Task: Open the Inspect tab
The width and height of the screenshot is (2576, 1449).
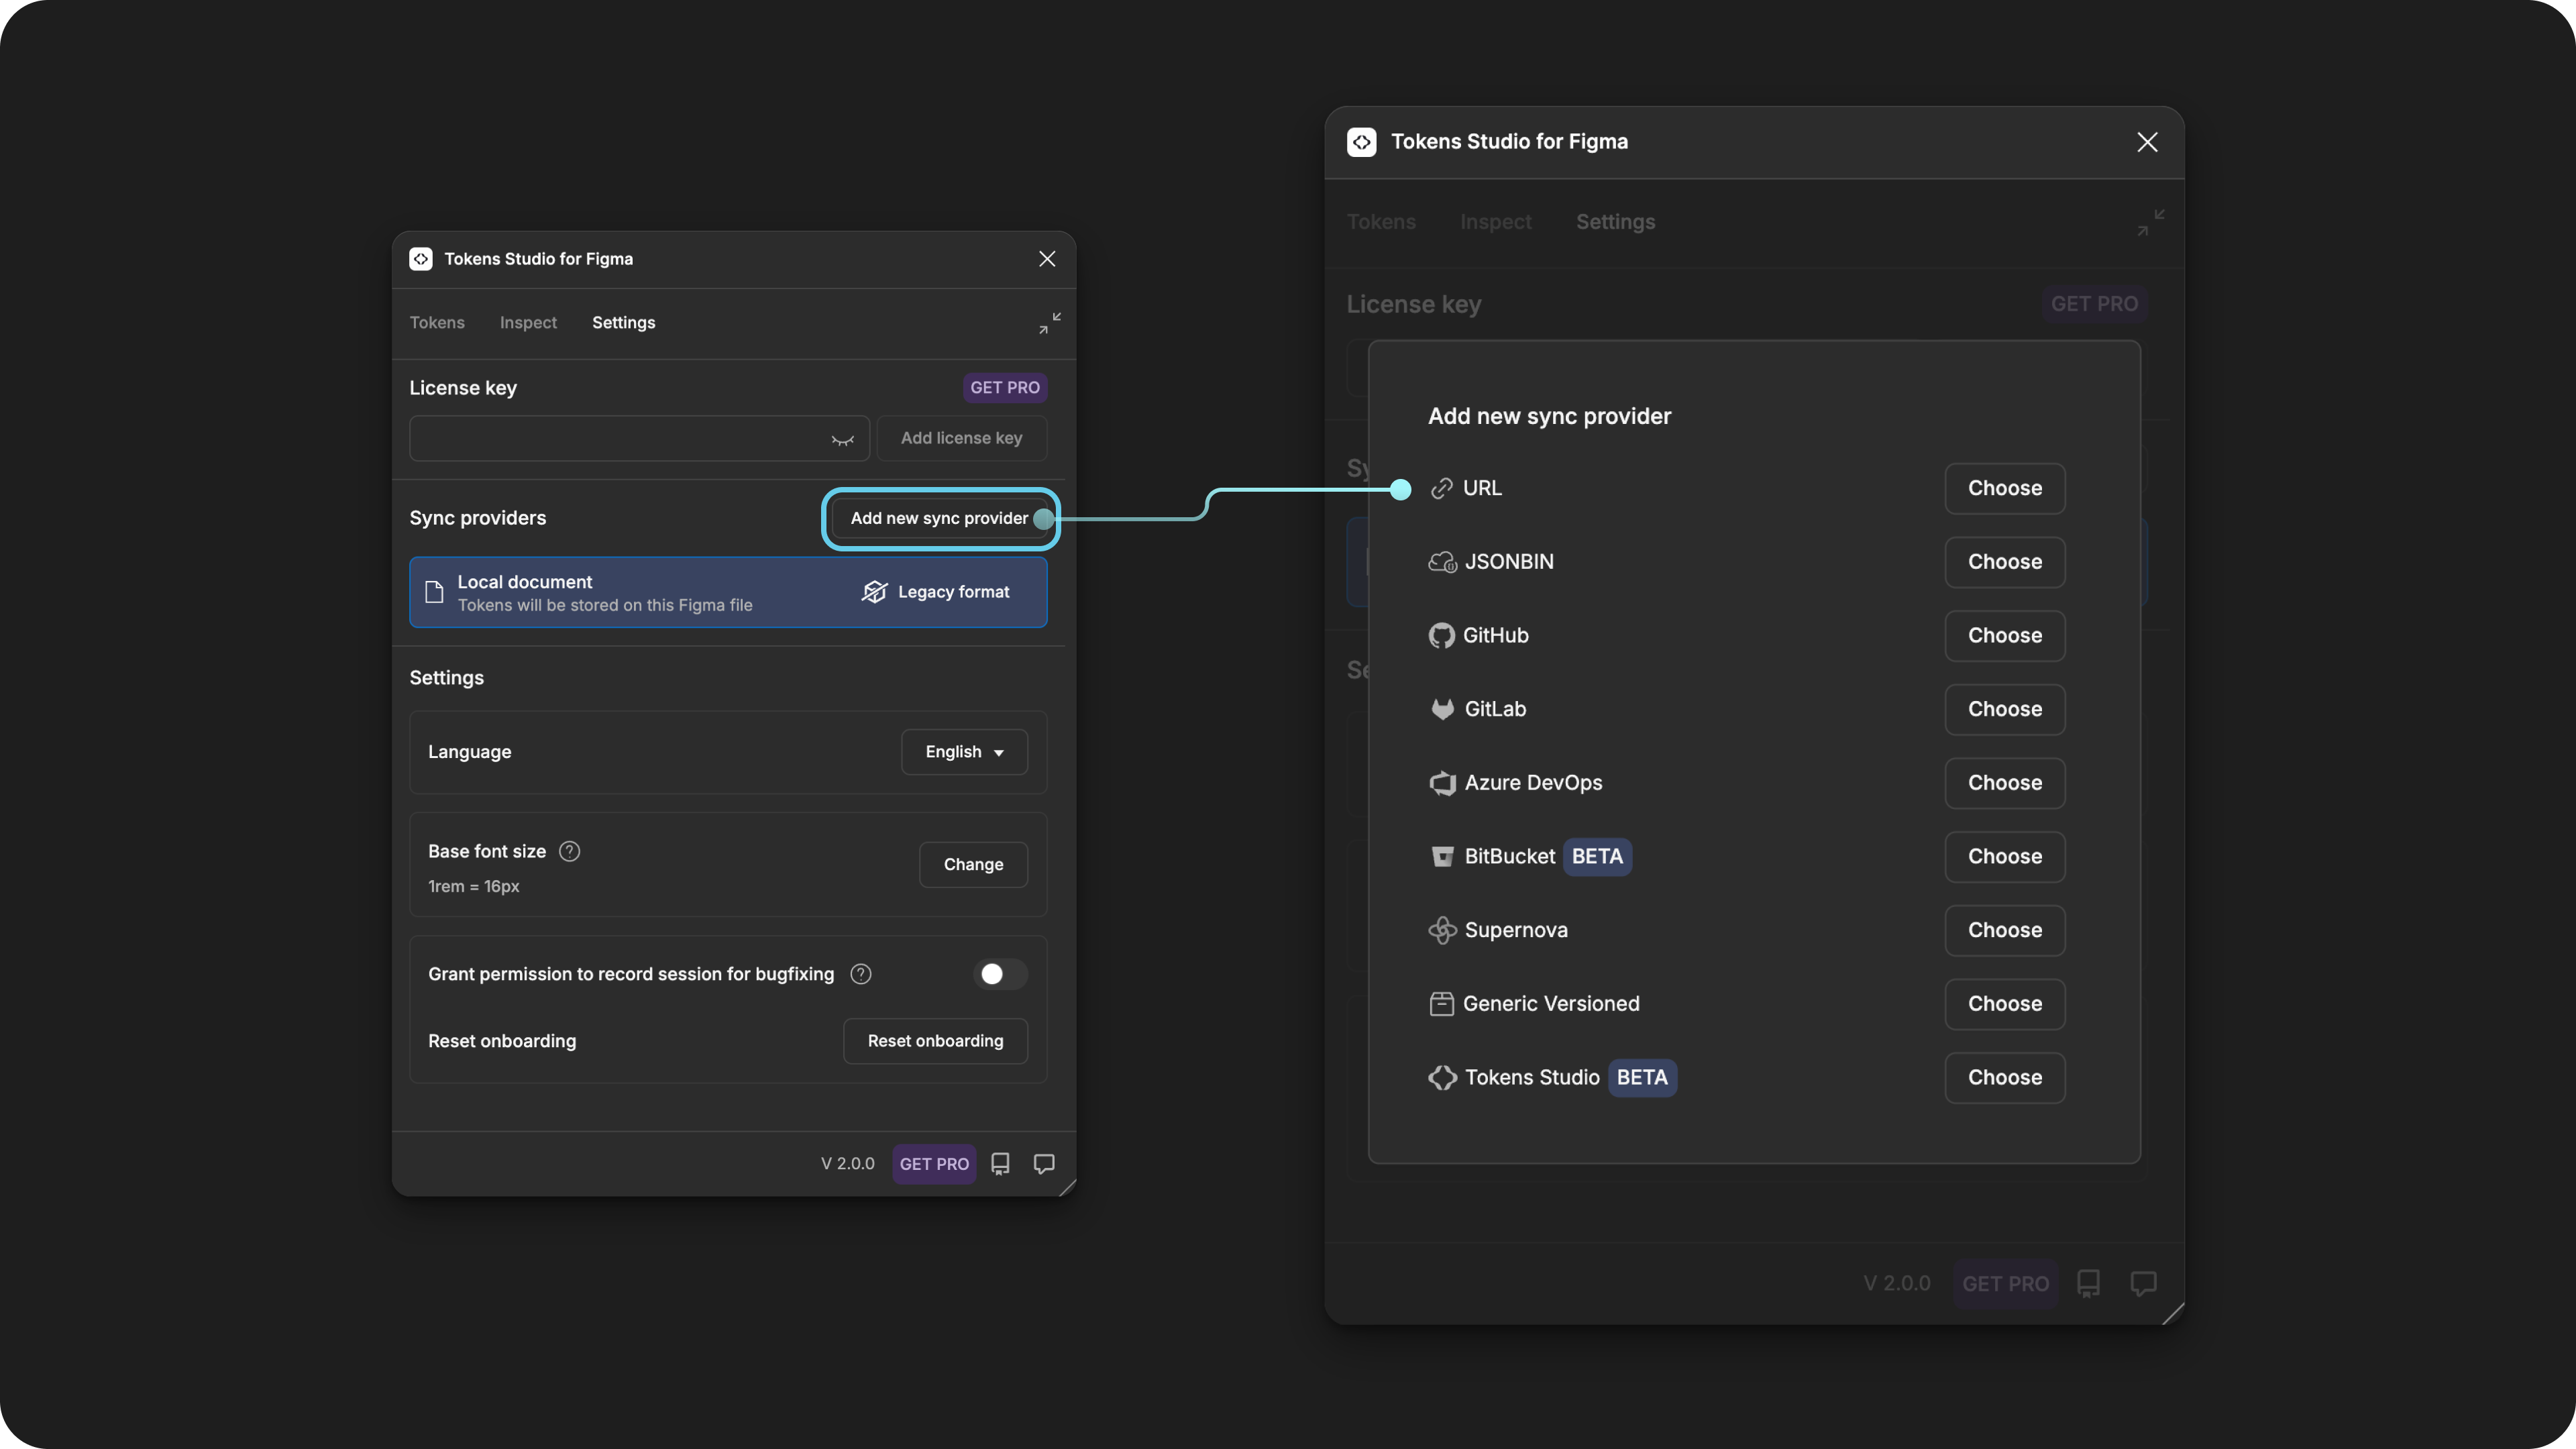Action: click(x=528, y=323)
